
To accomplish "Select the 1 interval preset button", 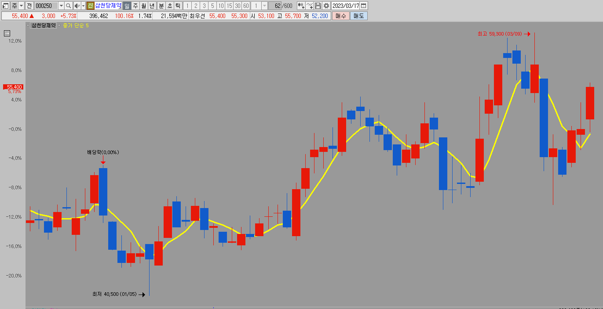I will (x=187, y=6).
